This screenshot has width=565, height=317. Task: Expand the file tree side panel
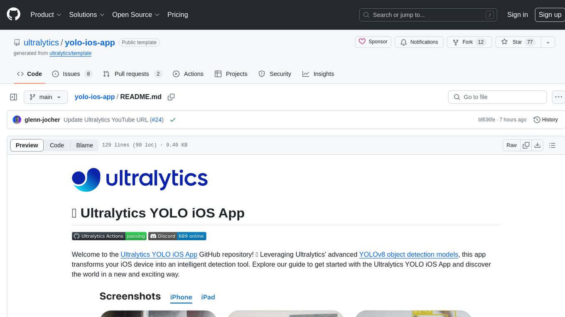[x=14, y=97]
